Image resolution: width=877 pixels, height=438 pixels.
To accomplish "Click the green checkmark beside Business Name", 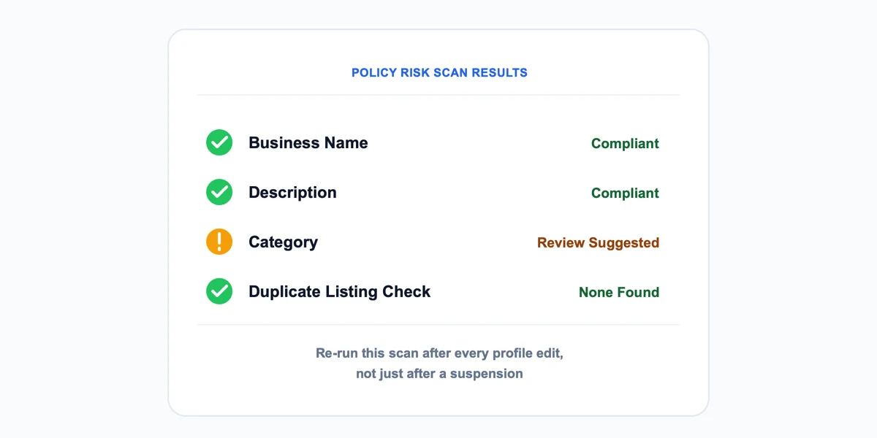I will 219,143.
